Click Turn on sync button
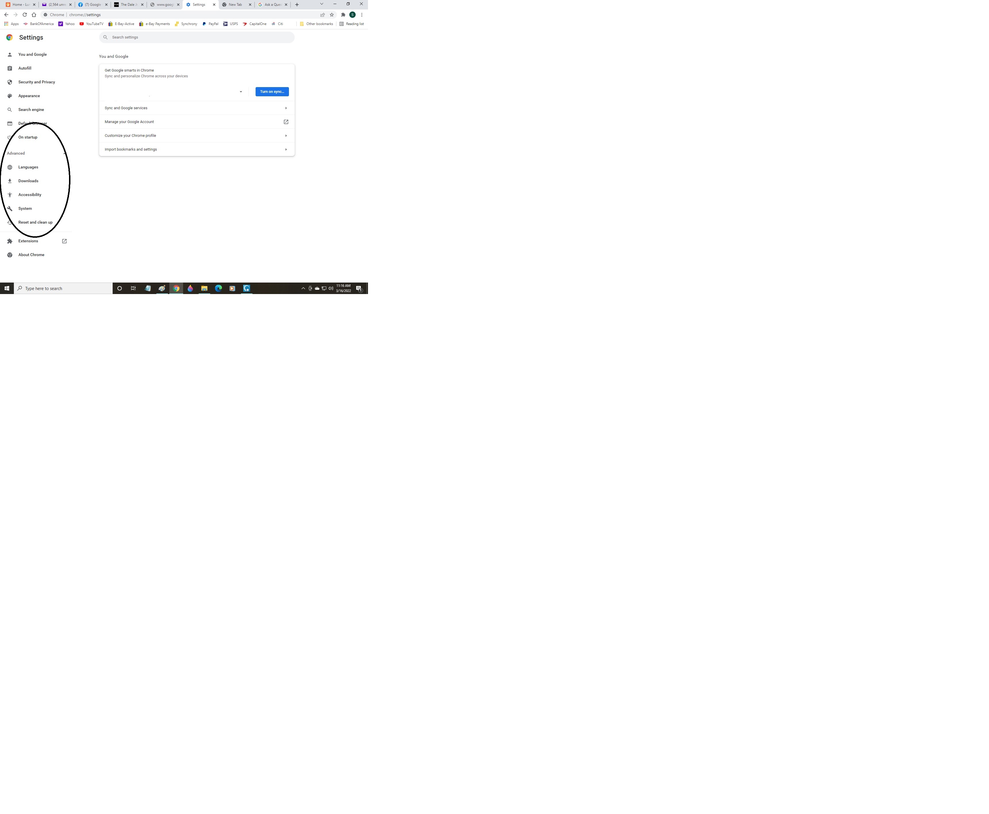The image size is (989, 814). pos(272,91)
